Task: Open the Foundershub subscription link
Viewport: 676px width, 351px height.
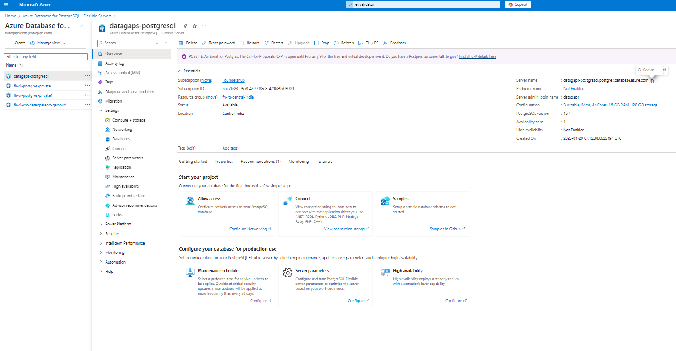Action: pos(233,80)
